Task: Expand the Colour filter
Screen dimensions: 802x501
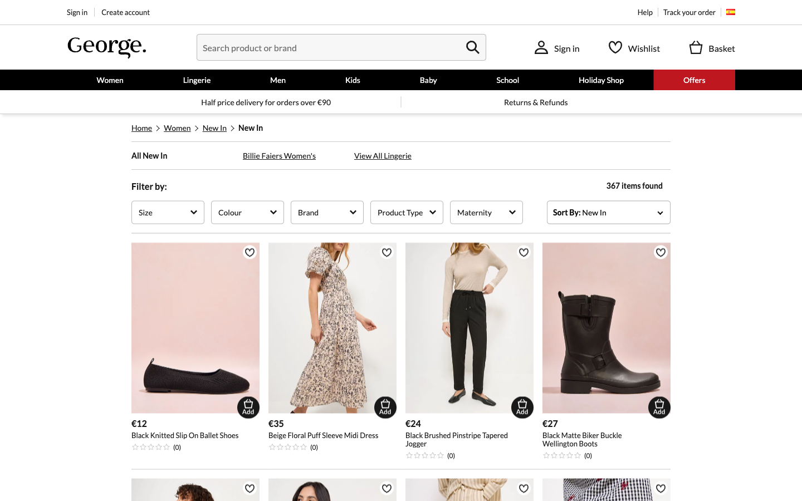Action: pos(247,212)
